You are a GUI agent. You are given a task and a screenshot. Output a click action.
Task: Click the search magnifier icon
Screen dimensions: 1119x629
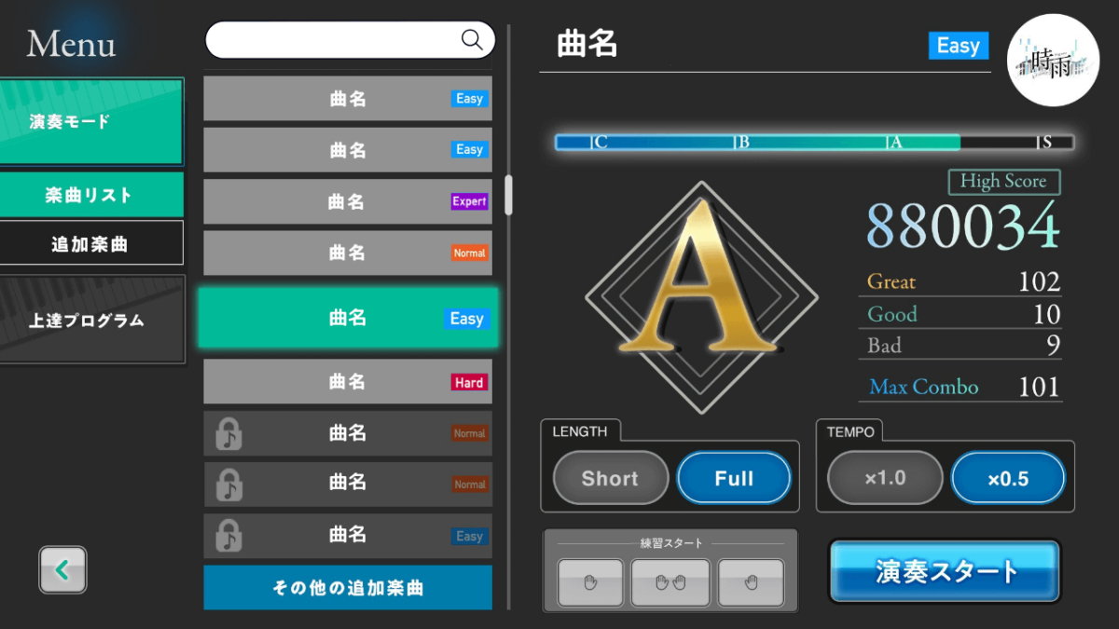472,39
